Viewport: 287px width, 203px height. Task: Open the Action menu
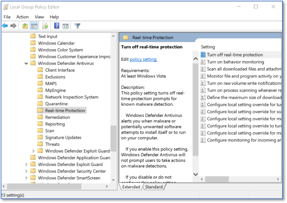coord(22,17)
